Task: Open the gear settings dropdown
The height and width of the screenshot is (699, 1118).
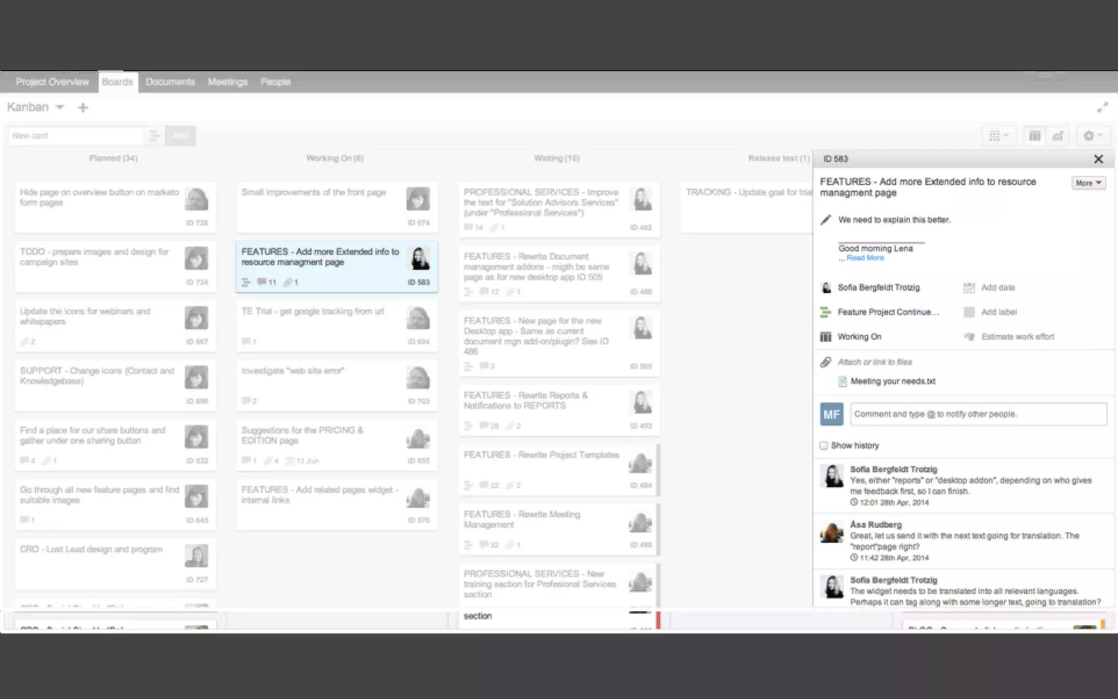Action: (1092, 136)
